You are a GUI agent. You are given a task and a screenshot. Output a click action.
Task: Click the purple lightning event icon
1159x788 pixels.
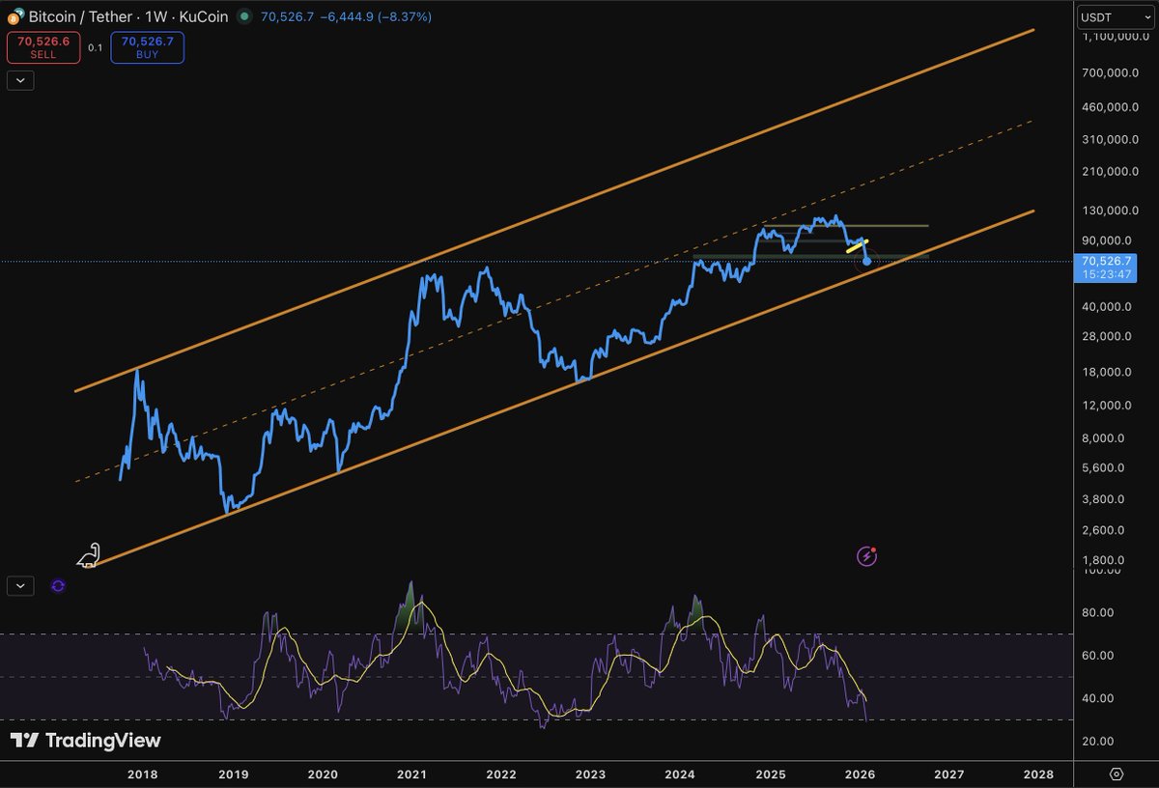click(867, 556)
